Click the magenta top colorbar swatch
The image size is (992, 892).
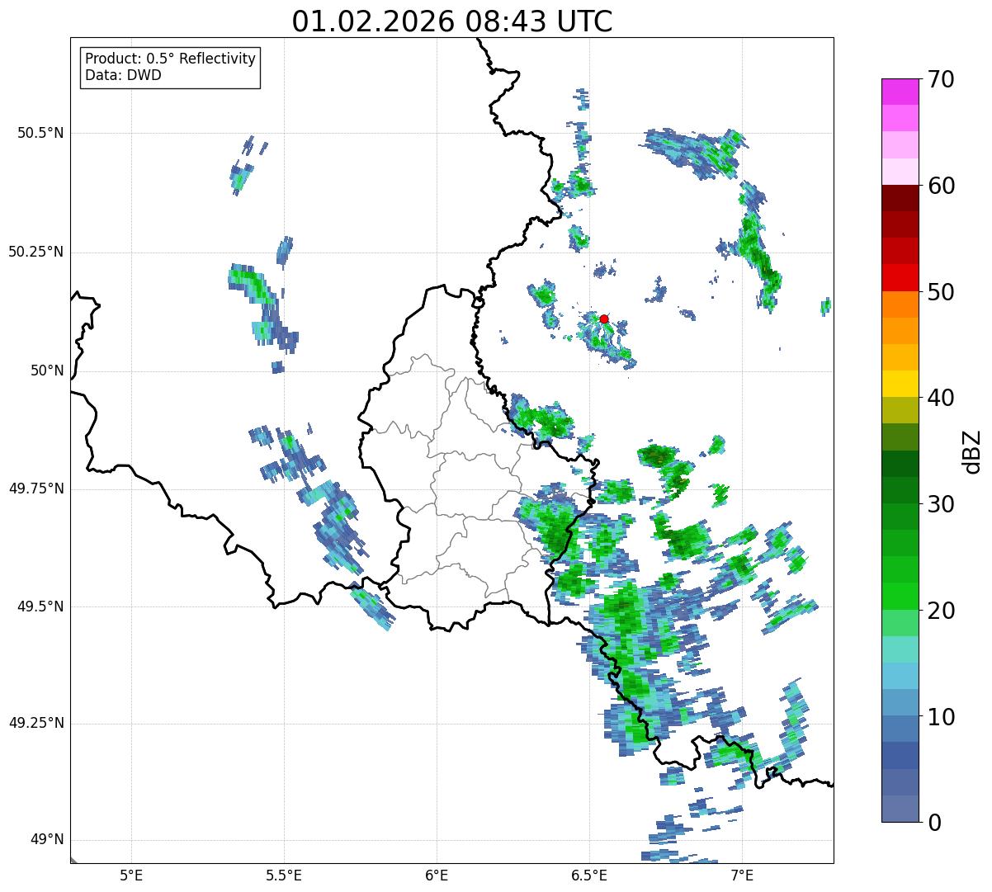pyautogui.click(x=900, y=92)
